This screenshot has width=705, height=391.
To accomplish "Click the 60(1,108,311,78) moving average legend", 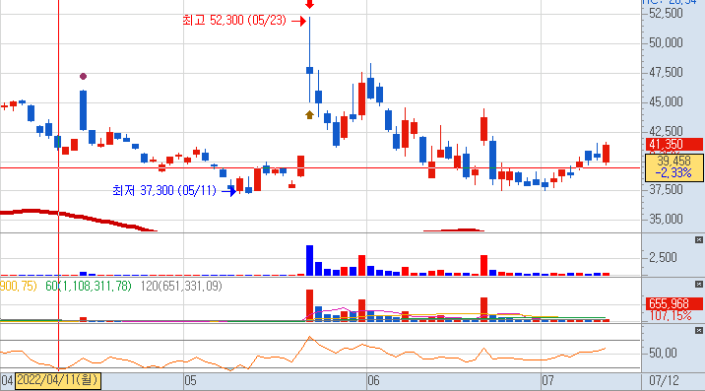I will (89, 287).
